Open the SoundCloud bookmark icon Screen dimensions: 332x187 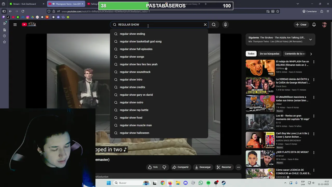pos(47,17)
